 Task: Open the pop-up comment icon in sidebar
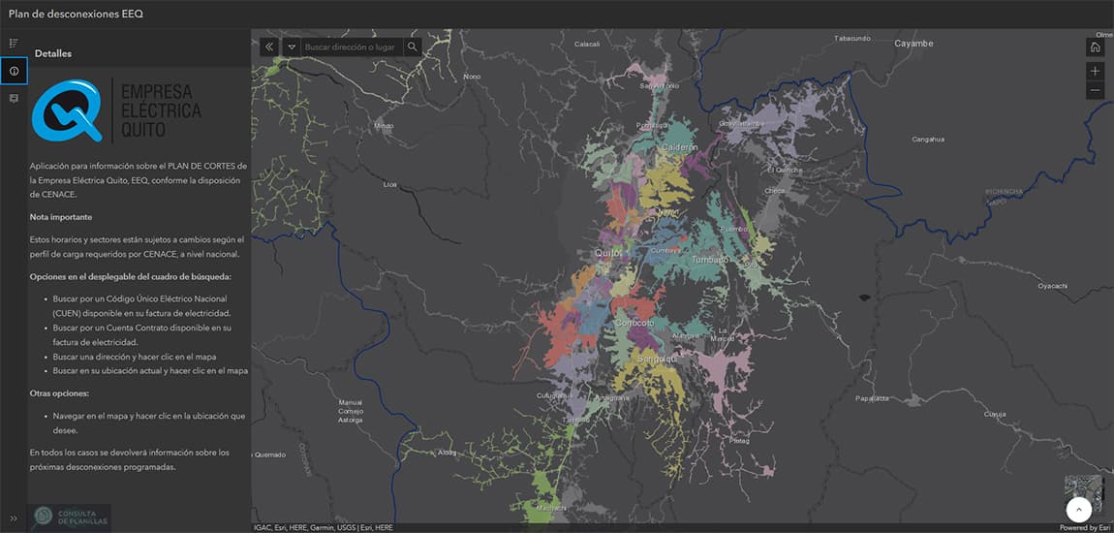pyautogui.click(x=14, y=99)
